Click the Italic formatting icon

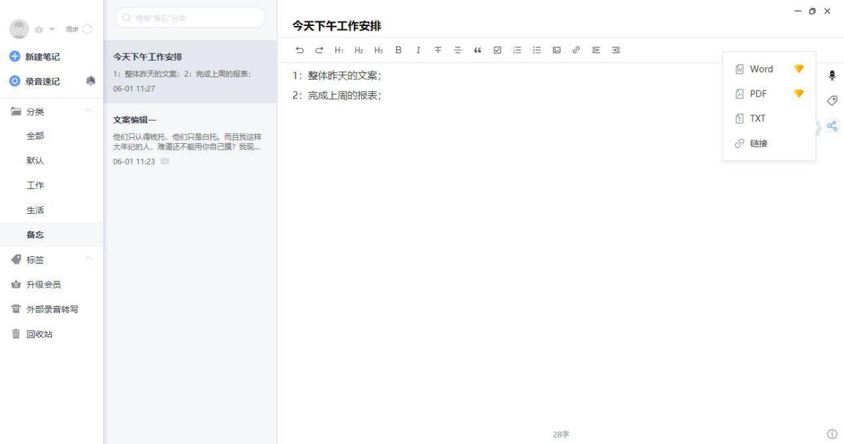tap(418, 50)
